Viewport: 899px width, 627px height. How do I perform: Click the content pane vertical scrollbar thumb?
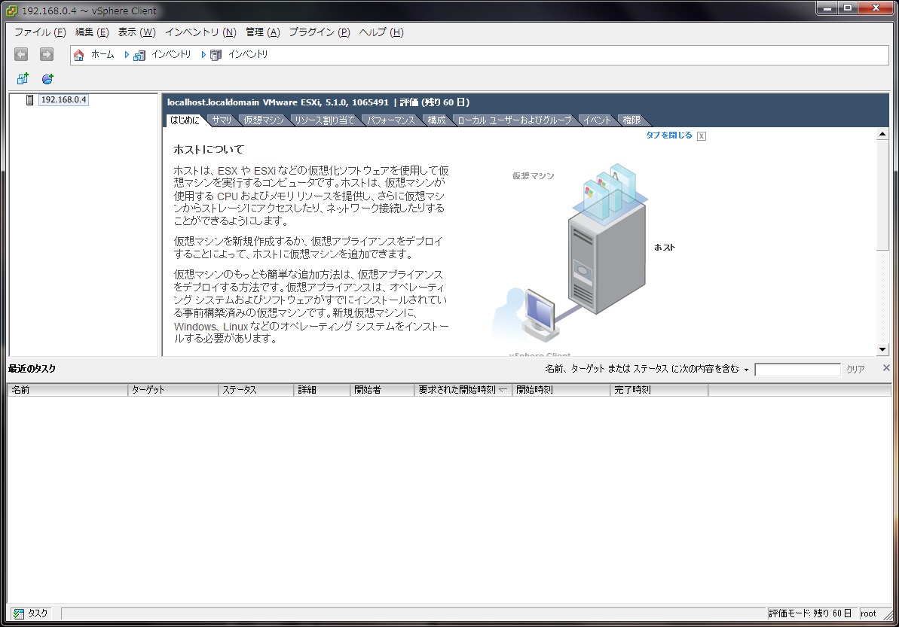coord(882,195)
